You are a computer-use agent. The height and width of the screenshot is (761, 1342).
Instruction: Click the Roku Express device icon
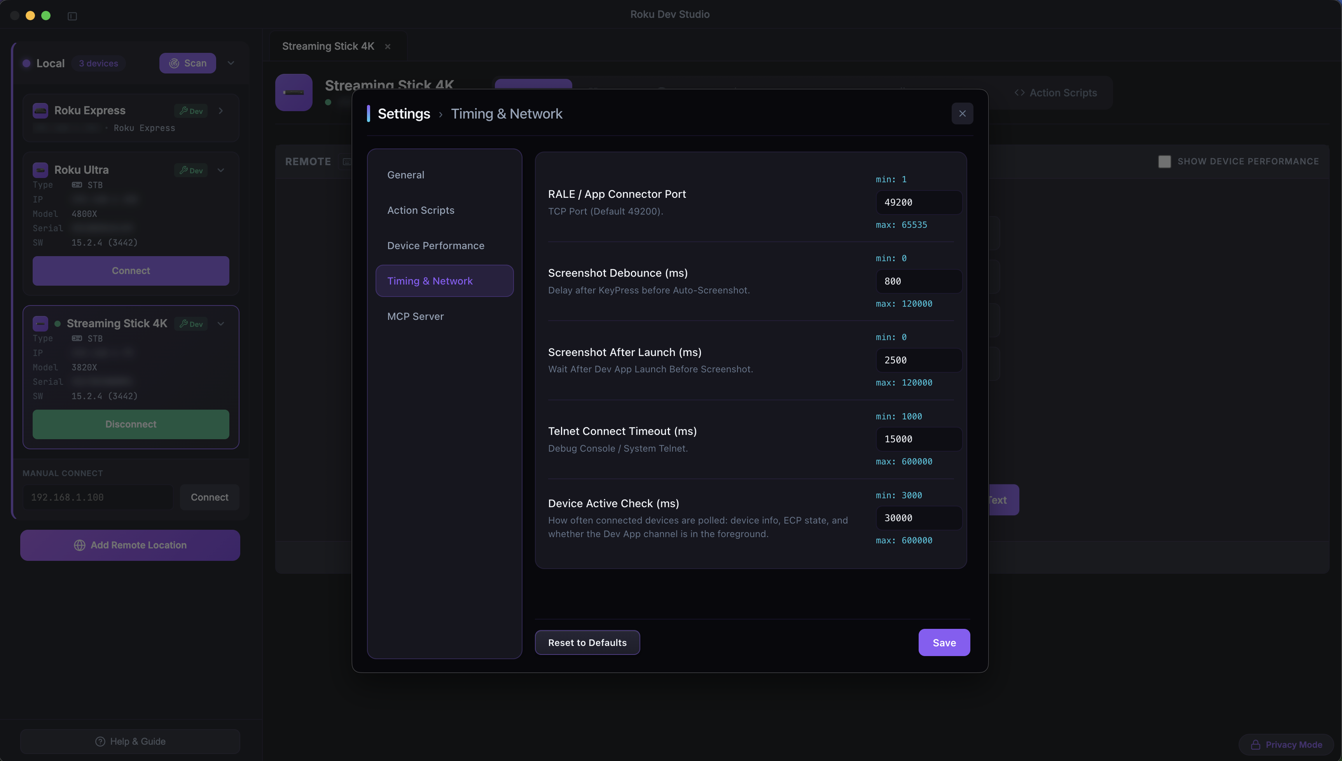click(40, 110)
